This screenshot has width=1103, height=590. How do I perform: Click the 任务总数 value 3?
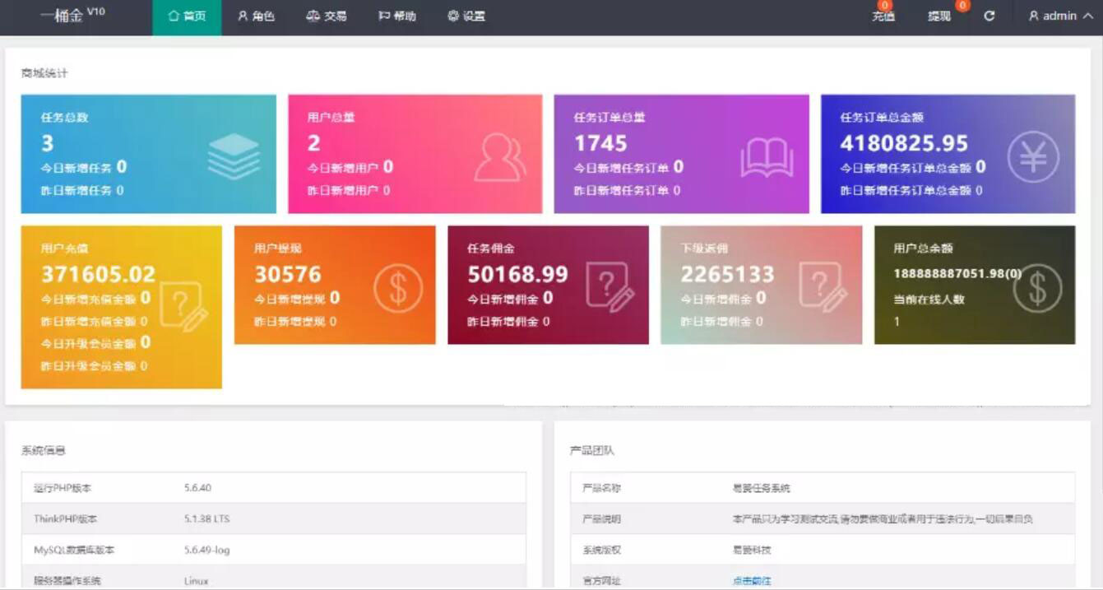(48, 143)
